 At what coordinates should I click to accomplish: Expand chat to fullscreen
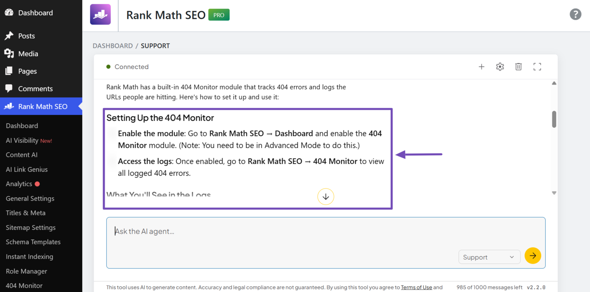click(x=537, y=66)
